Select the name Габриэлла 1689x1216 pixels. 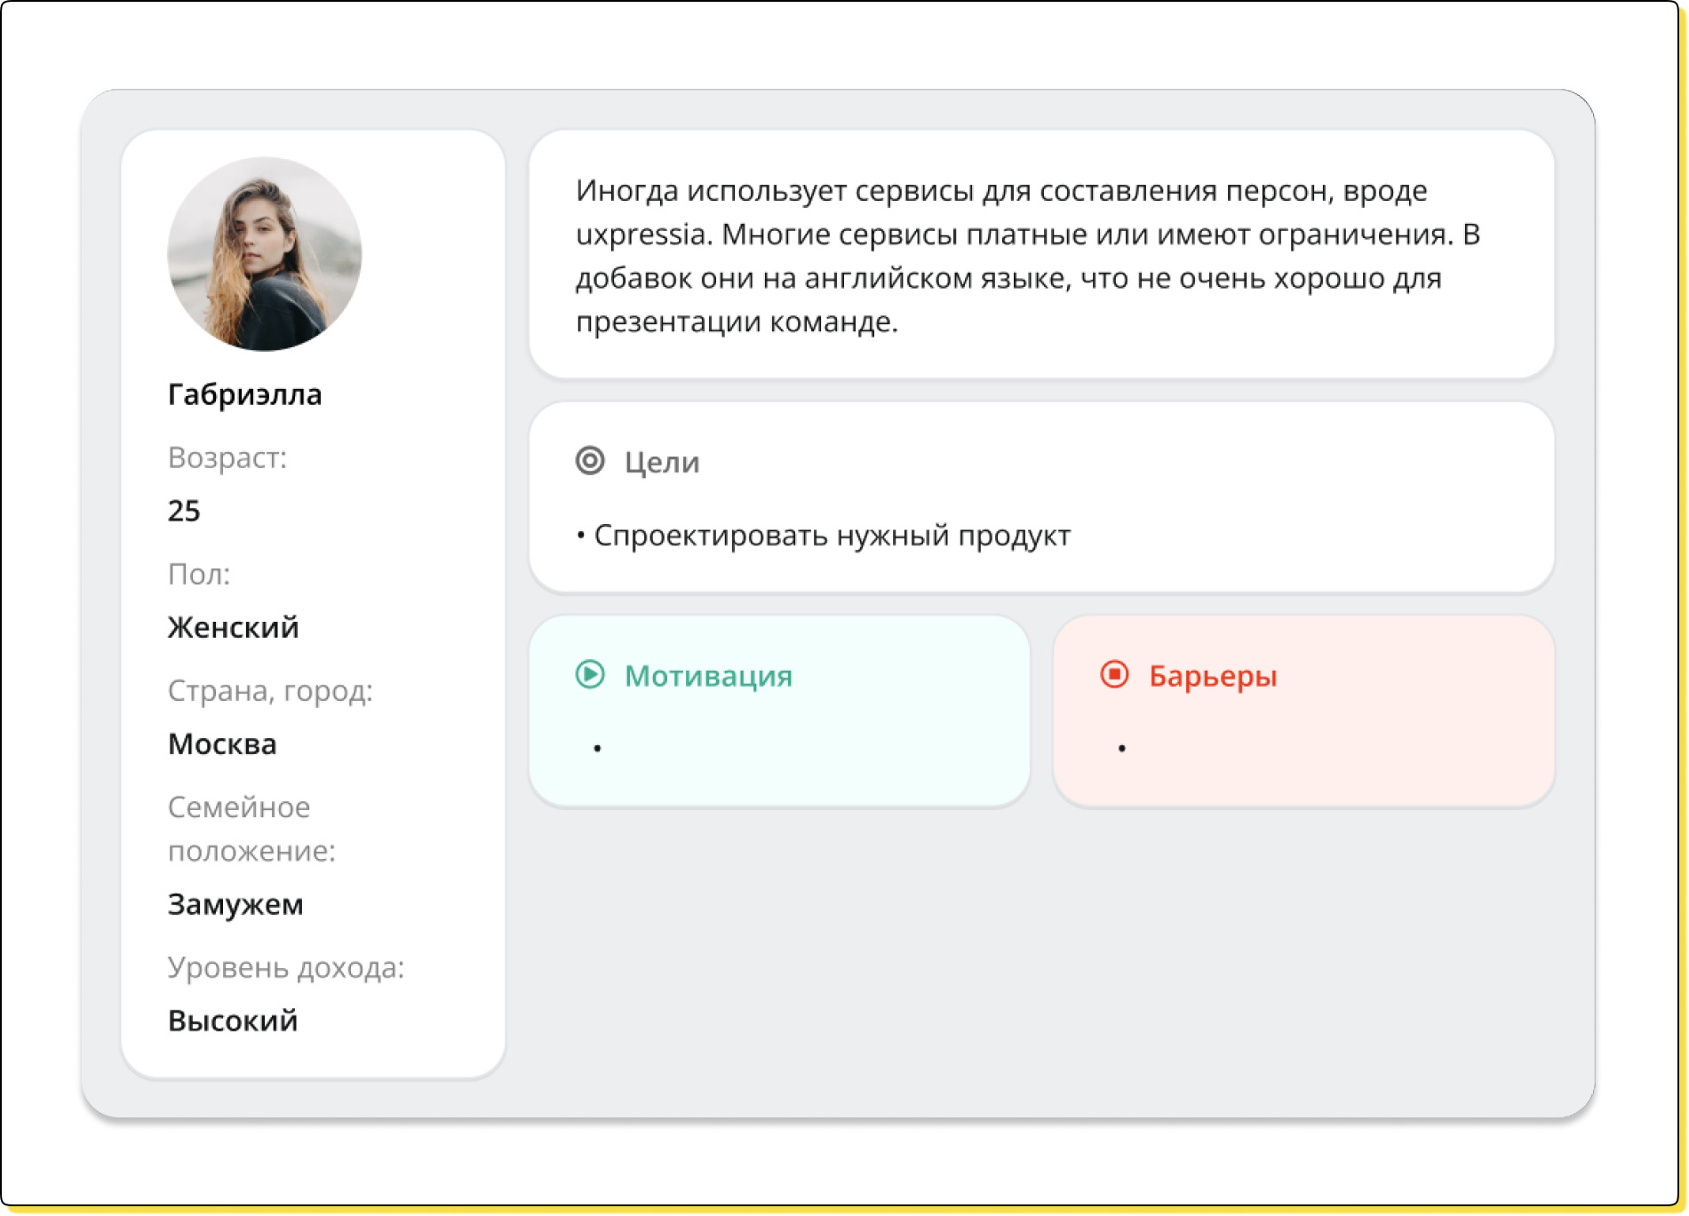245,394
